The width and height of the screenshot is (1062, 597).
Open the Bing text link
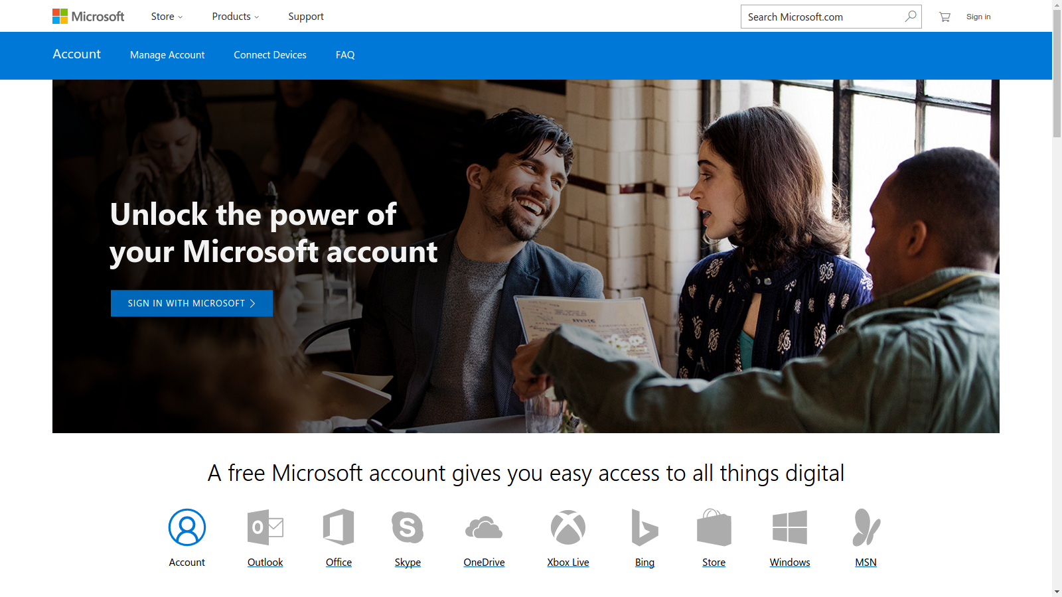(x=645, y=563)
